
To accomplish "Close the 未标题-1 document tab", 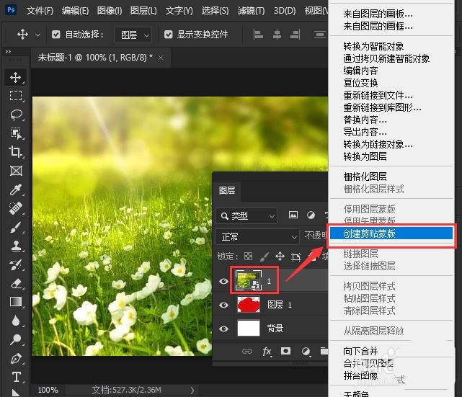I will (161, 58).
